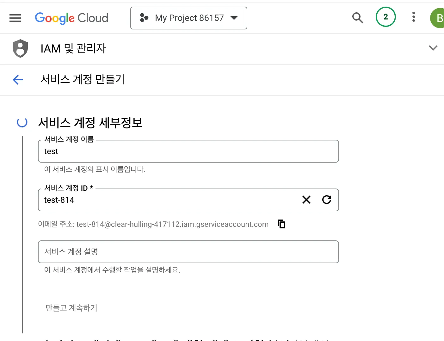Viewport: 444px width, 341px height.
Task: Regenerate the service account ID
Action: [327, 200]
